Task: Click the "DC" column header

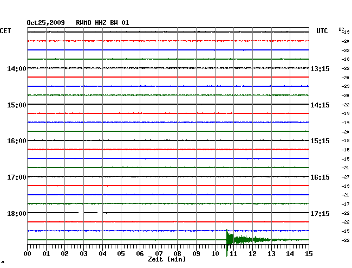Action: coord(342,29)
